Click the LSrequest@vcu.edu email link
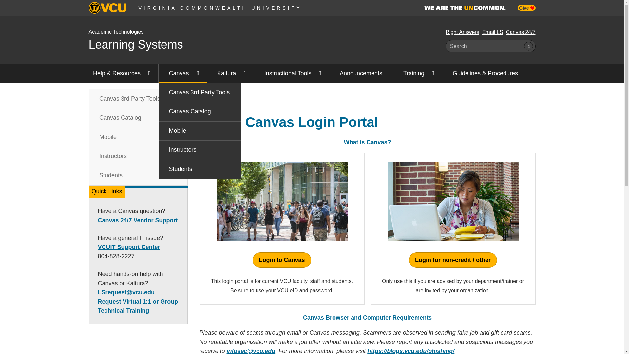 (126, 292)
